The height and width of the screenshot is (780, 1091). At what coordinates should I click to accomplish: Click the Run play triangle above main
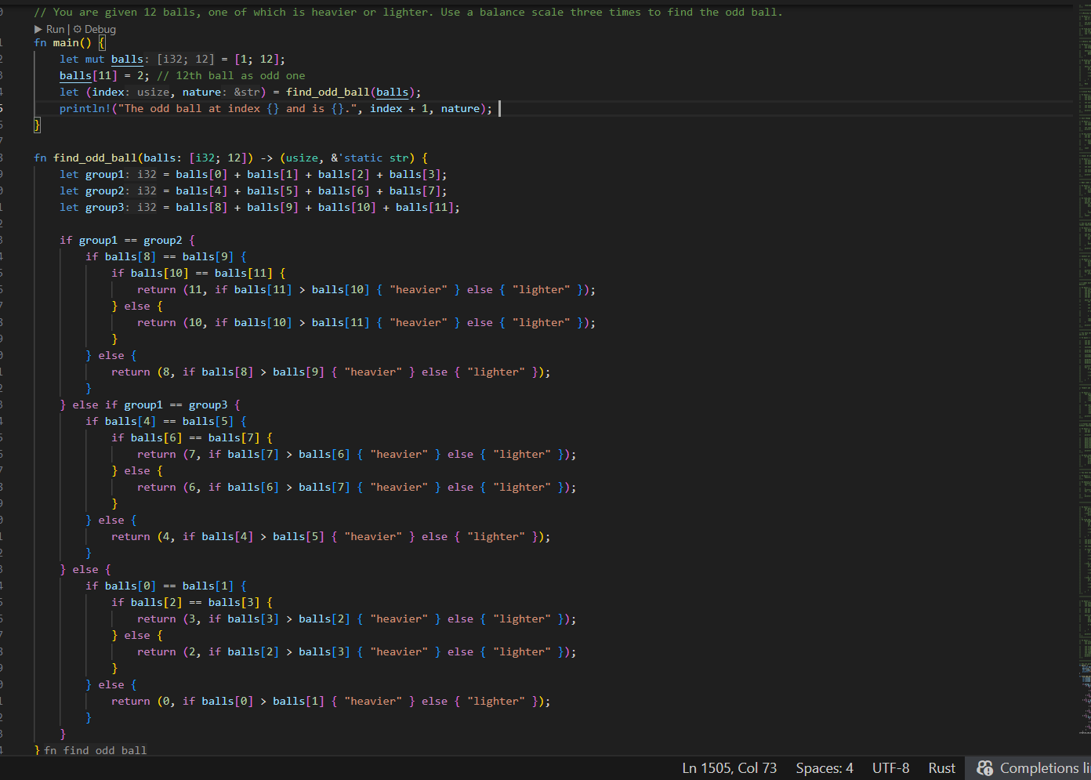coord(38,29)
